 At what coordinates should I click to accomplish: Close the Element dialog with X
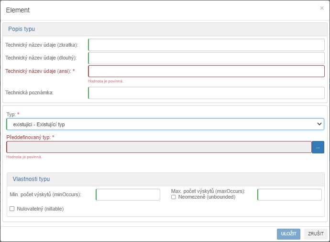click(321, 8)
